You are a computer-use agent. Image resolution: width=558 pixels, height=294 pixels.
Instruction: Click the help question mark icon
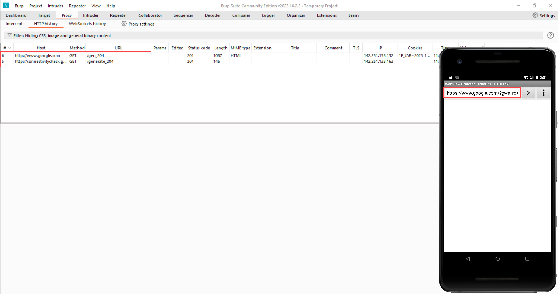550,35
